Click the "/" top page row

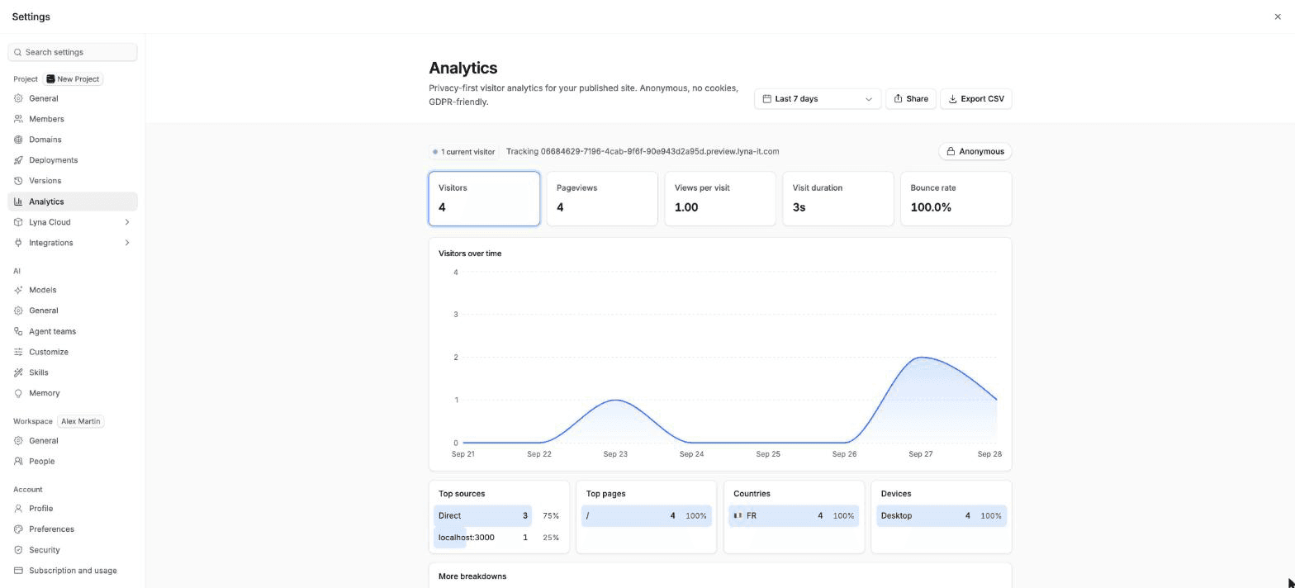pyautogui.click(x=646, y=515)
